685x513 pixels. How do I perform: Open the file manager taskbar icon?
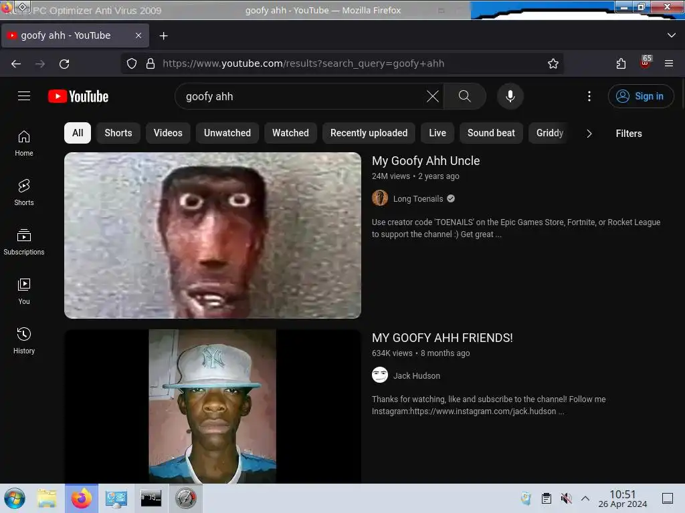coord(47,498)
